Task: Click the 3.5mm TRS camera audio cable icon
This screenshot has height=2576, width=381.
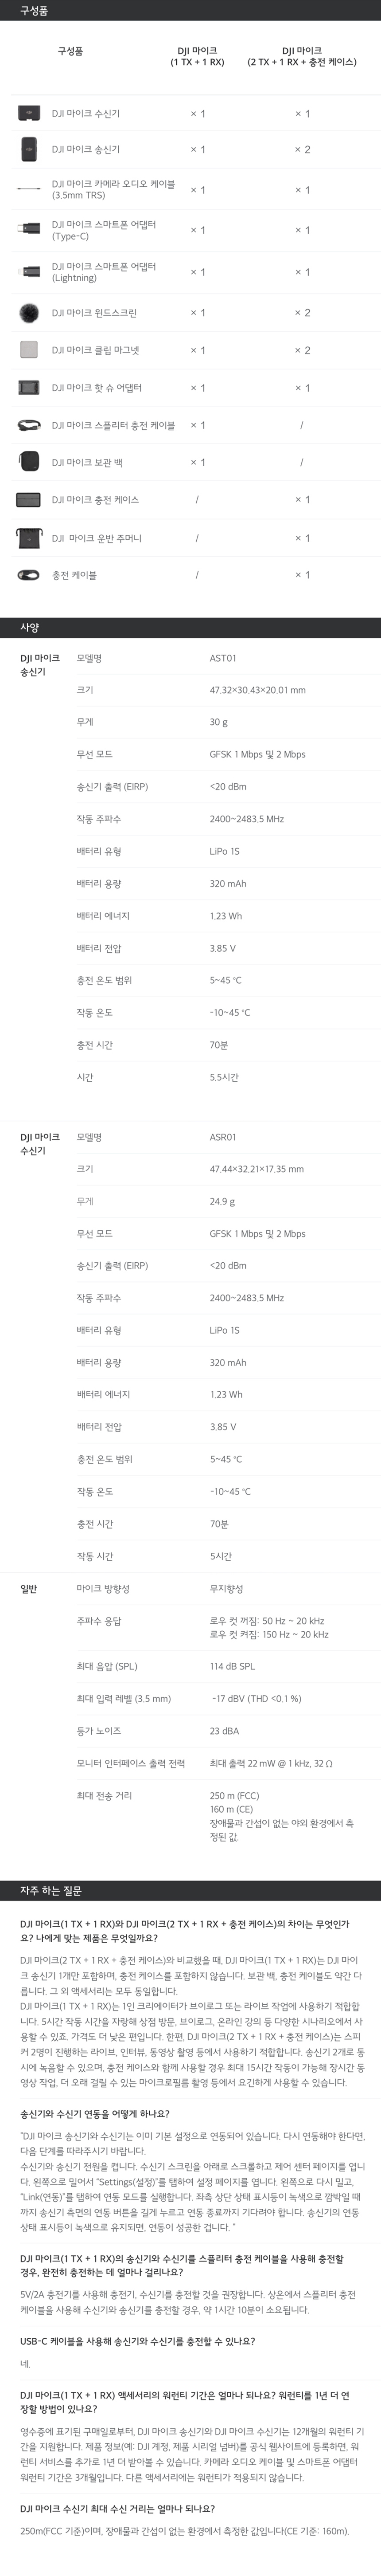Action: (28, 189)
